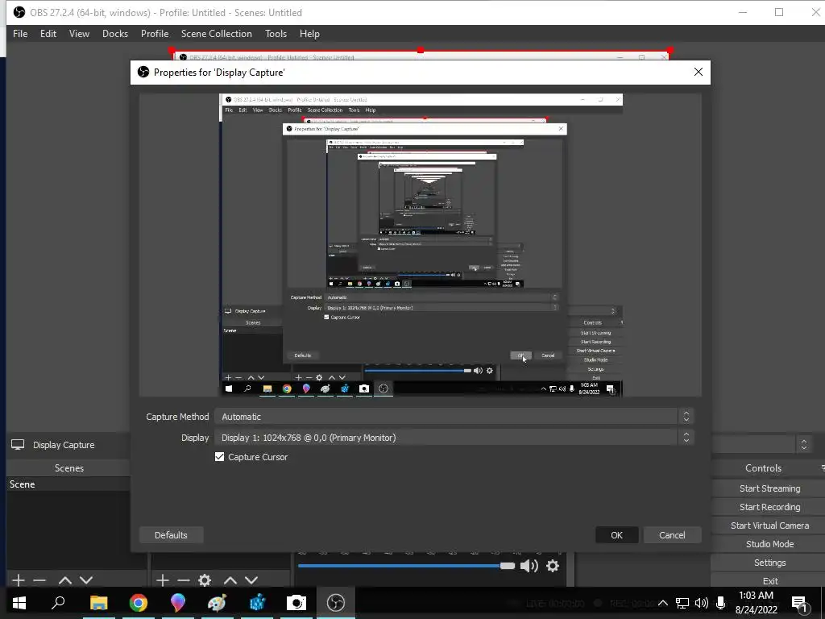Image resolution: width=825 pixels, height=619 pixels.
Task: Click the Display Capture preview thumbnail
Action: point(421,245)
